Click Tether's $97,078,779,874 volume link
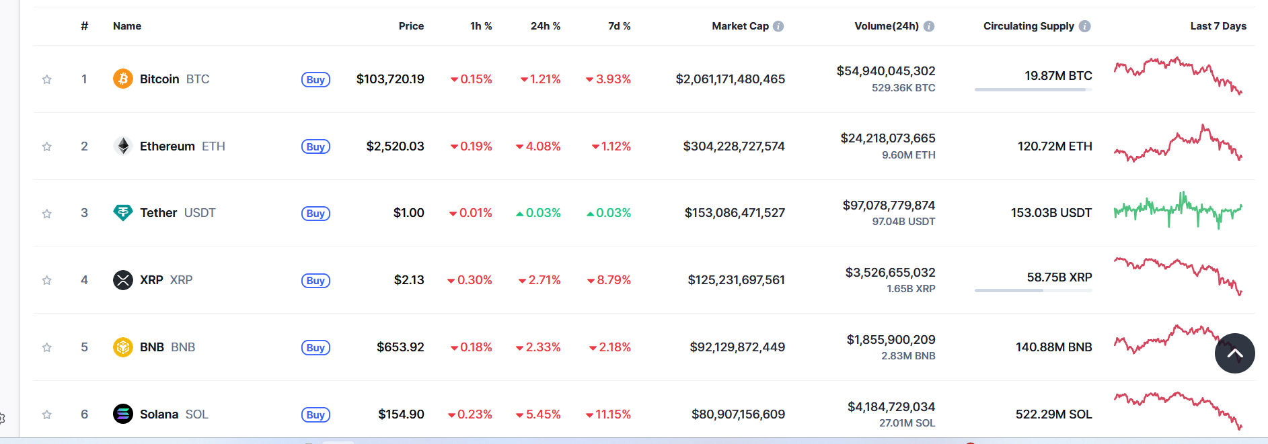 [x=889, y=205]
